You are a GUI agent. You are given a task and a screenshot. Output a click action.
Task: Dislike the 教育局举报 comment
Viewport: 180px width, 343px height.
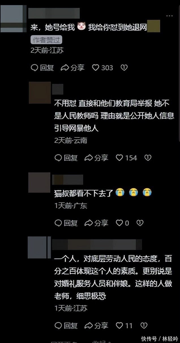148,158
